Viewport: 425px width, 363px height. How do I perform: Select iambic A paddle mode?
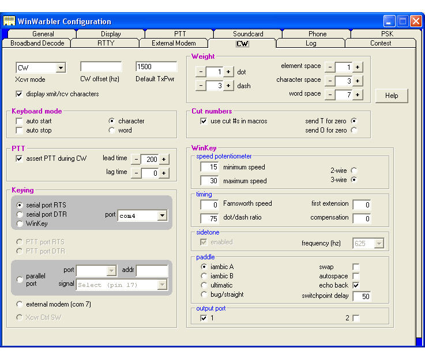204,267
